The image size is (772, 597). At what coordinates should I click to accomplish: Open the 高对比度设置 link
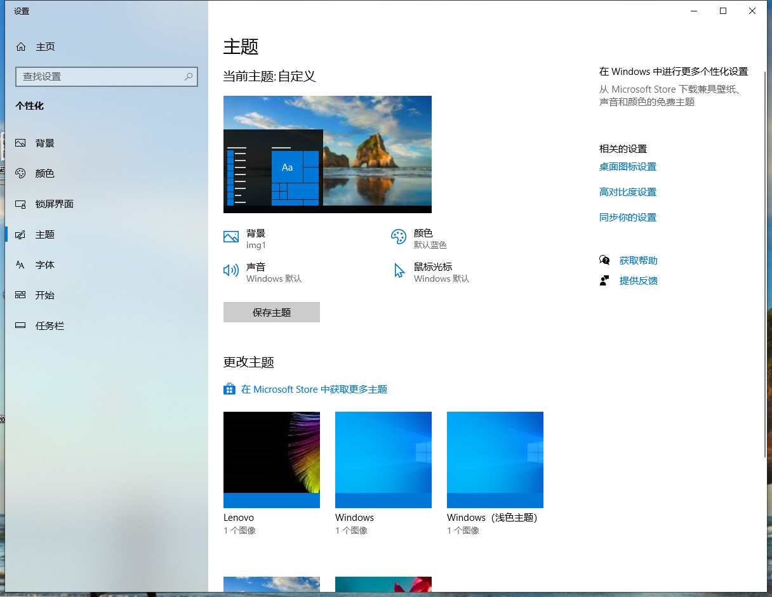click(x=628, y=192)
